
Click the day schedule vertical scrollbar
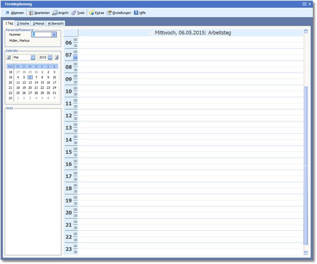pyautogui.click(x=305, y=164)
